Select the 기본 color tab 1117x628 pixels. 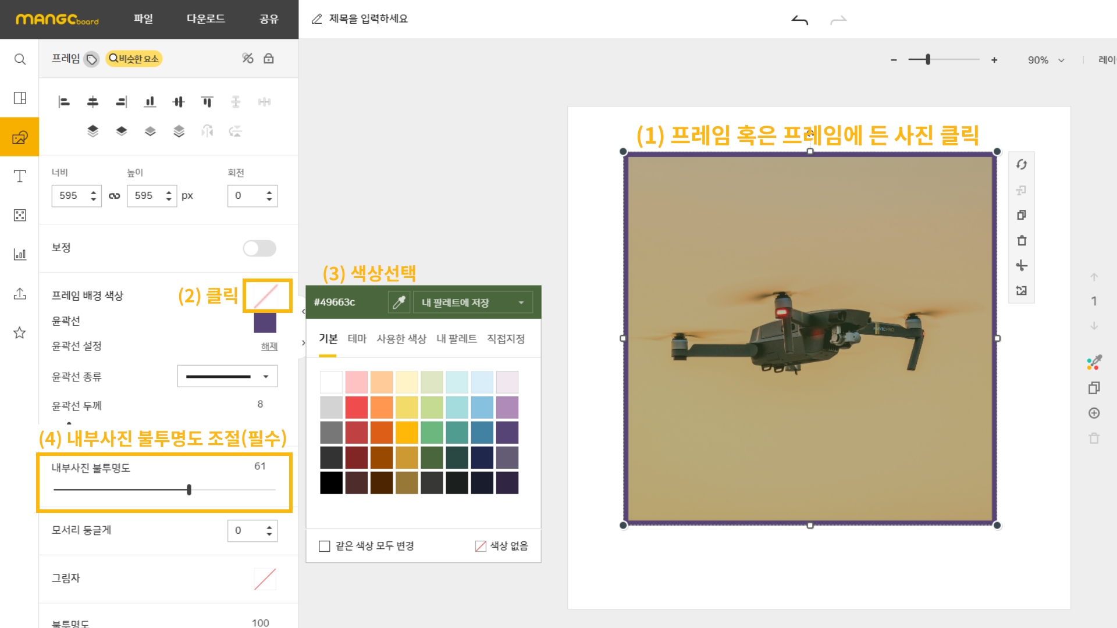(x=328, y=339)
